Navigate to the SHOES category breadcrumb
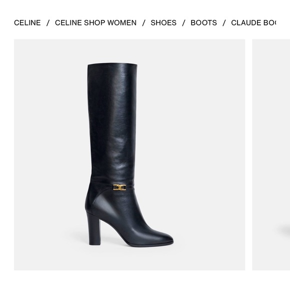 tap(163, 22)
